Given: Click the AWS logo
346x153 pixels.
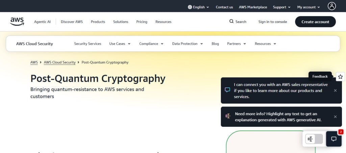Looking at the screenshot, I should pyautogui.click(x=17, y=22).
